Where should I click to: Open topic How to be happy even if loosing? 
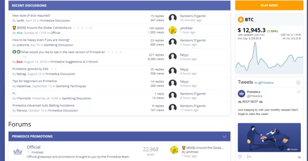tap(41, 40)
